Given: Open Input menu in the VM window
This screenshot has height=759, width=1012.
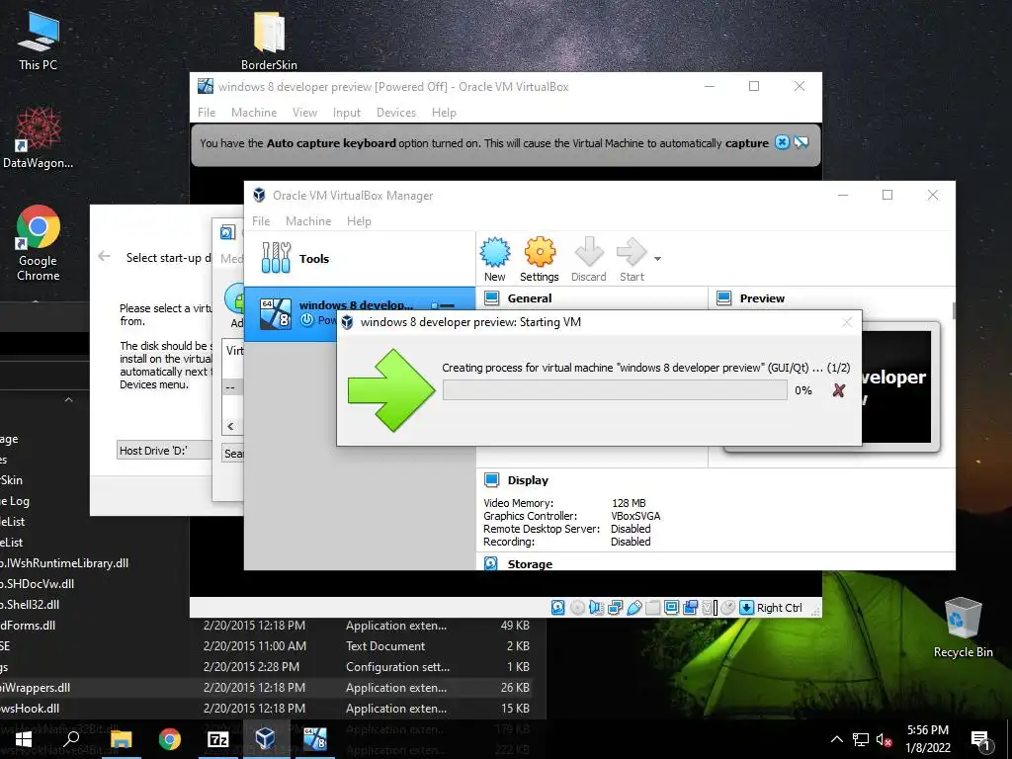Looking at the screenshot, I should (x=347, y=113).
